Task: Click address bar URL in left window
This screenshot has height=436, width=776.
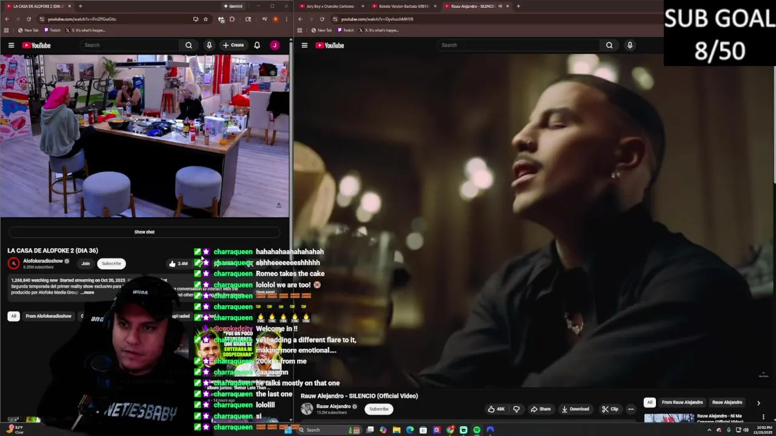Action: click(82, 19)
